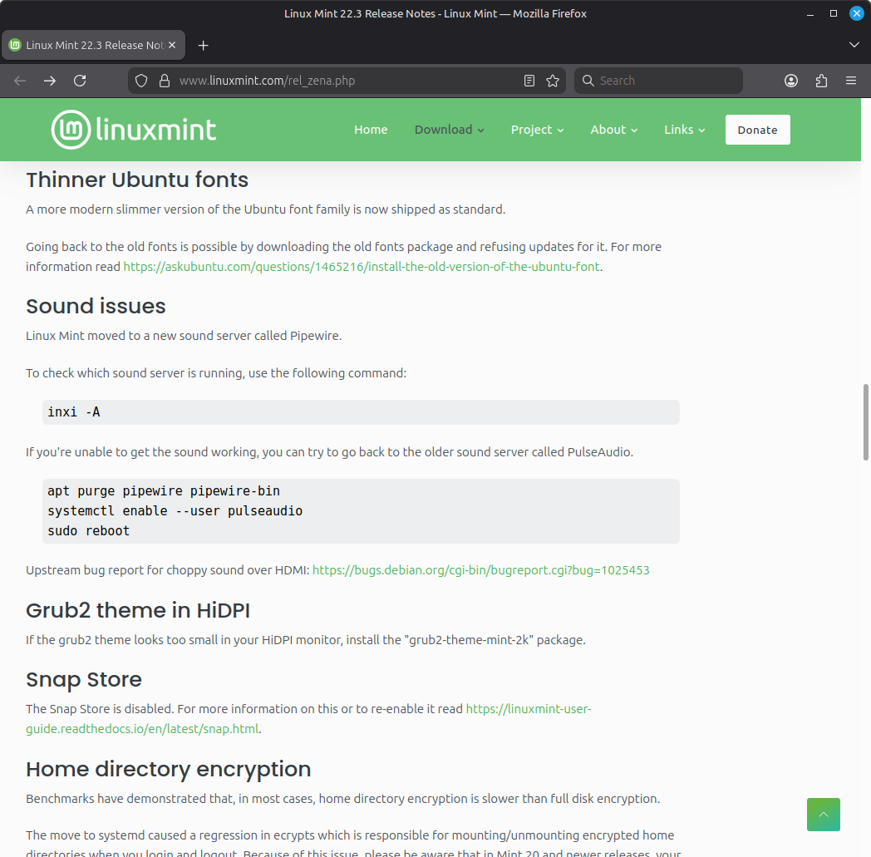Click the Donate button
This screenshot has width=871, height=857.
pos(758,130)
